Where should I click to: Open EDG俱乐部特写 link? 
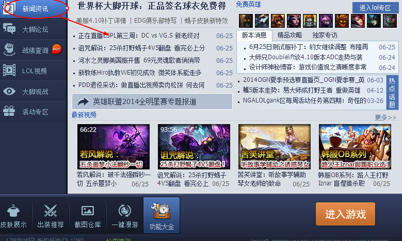tap(155, 21)
